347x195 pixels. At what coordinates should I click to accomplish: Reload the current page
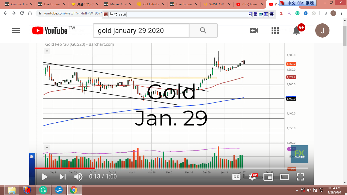22,13
